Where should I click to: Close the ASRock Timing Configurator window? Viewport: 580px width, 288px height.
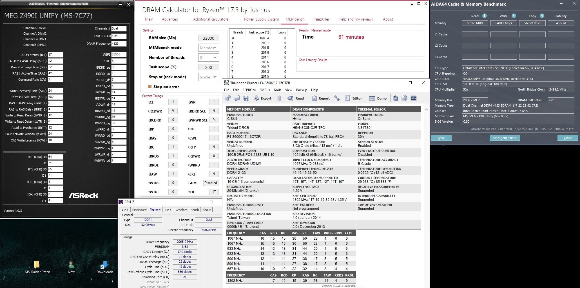pyautogui.click(x=128, y=4)
